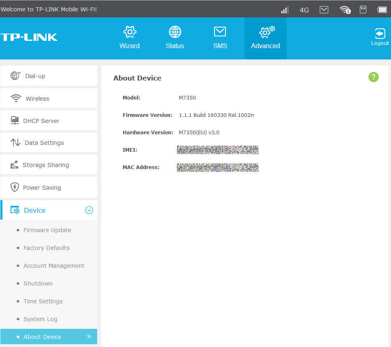Click hardware version M7350(EU) v3.0

coord(199,133)
